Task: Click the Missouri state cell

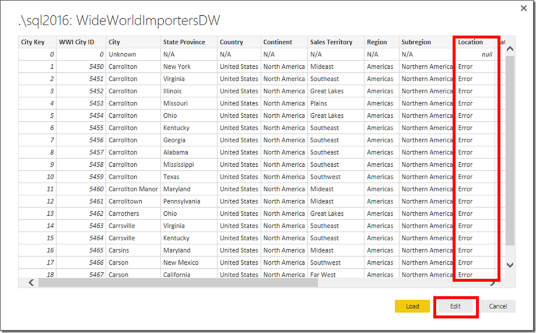Action: point(189,103)
